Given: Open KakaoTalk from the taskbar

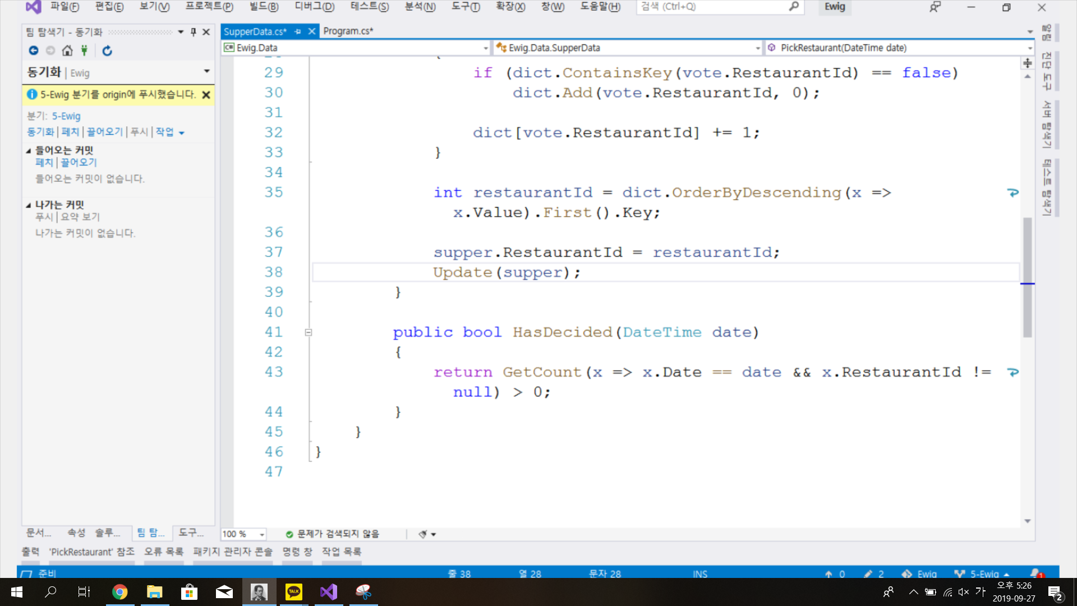Looking at the screenshot, I should click(294, 591).
